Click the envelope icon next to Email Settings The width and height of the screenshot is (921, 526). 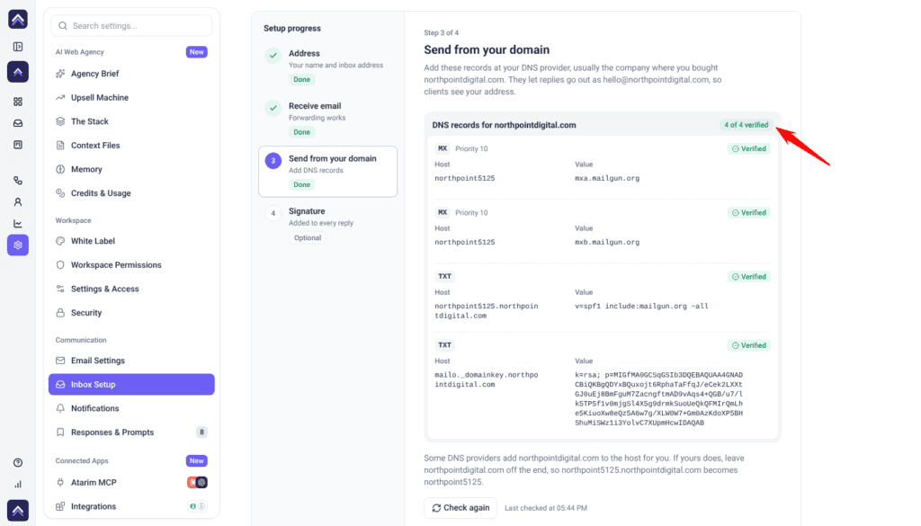point(60,361)
